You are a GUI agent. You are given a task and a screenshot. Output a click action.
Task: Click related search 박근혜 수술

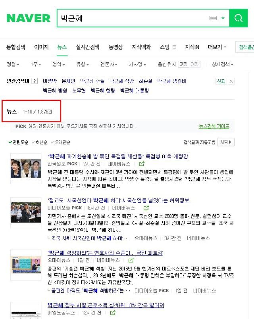[x=92, y=81]
